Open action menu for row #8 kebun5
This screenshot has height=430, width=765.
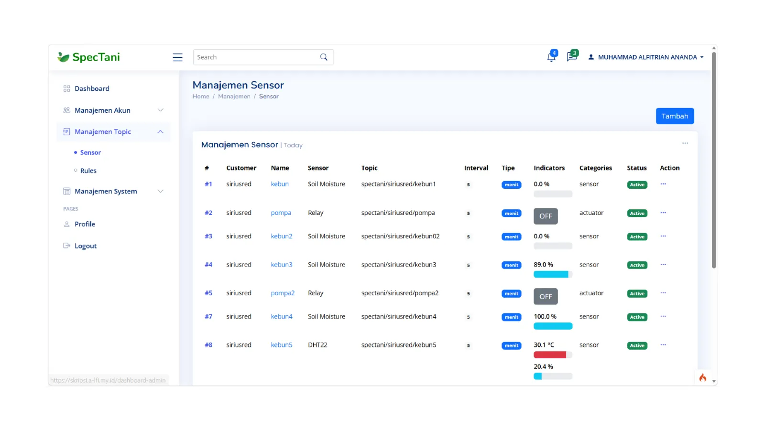(x=663, y=344)
